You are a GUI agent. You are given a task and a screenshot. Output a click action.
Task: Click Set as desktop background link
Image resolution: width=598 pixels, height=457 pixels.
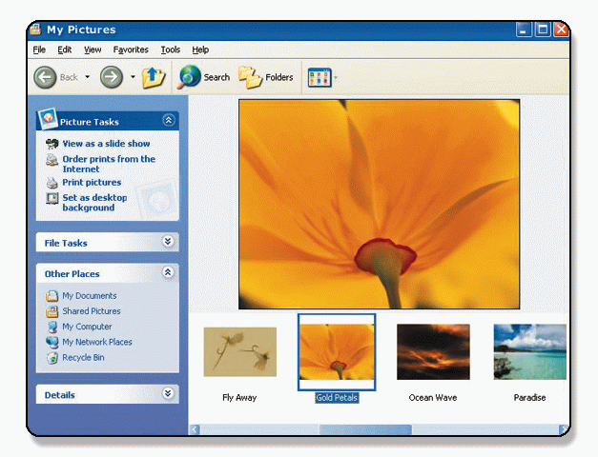point(94,203)
